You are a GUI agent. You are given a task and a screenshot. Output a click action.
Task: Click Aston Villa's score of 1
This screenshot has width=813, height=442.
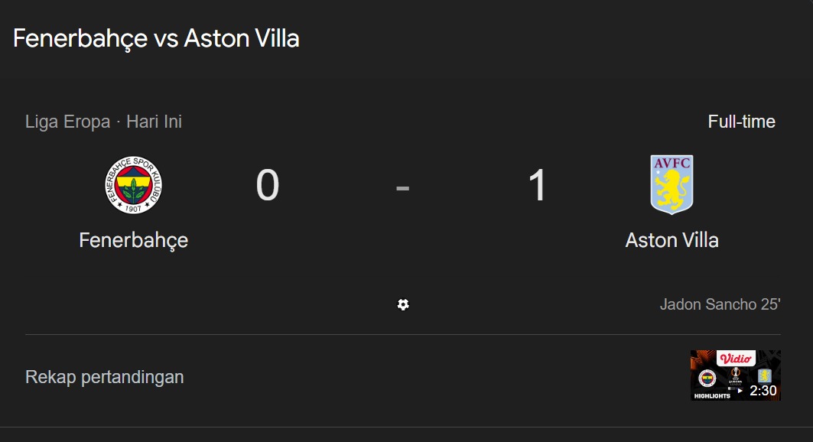pos(538,186)
